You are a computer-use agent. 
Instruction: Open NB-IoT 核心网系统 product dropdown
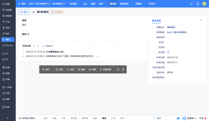(48, 4)
